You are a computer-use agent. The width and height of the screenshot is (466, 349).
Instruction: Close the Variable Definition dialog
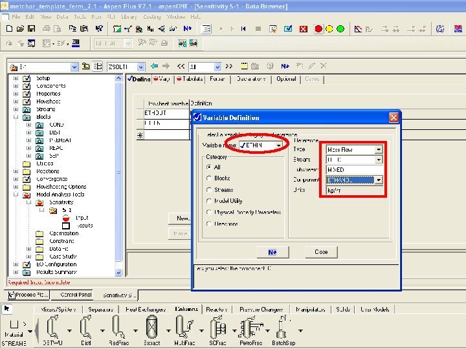pyautogui.click(x=394, y=118)
